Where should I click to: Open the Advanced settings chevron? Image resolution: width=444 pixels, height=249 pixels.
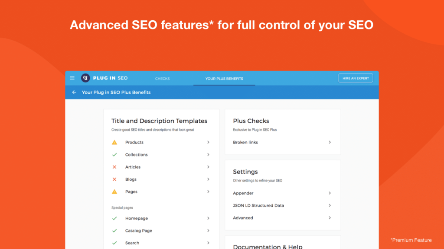330,218
